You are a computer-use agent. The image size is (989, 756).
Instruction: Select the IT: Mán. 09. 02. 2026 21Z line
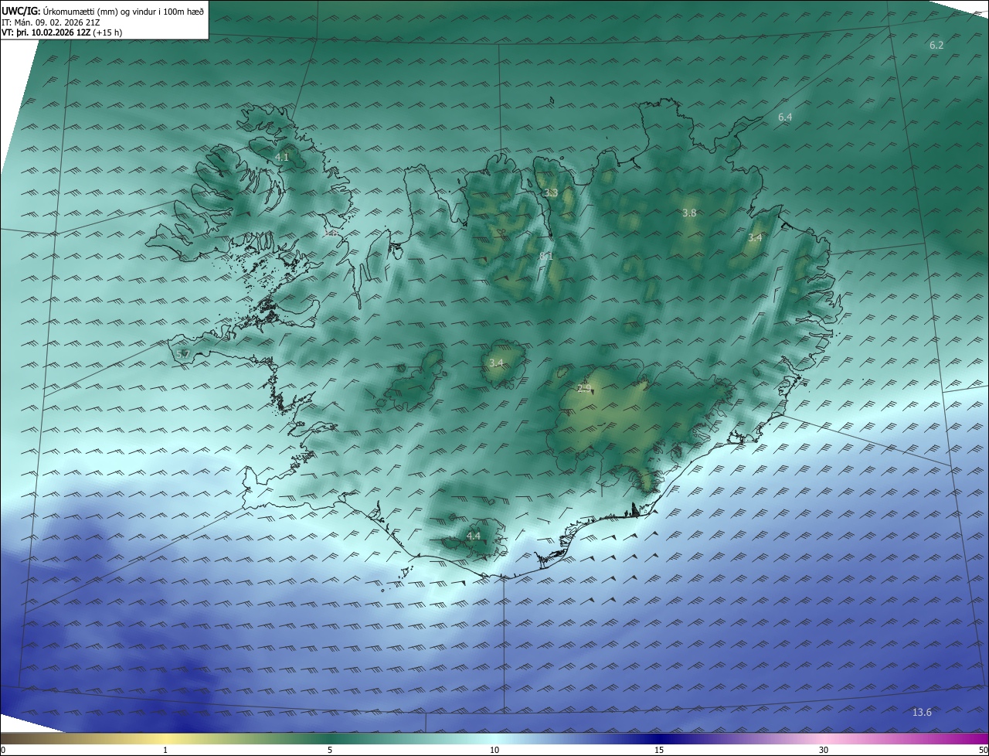(51, 22)
